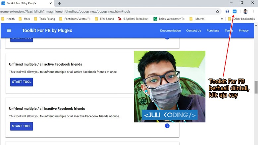This screenshot has height=145, width=258.
Task: Open the Health bookmark folder
Action: [8, 19]
